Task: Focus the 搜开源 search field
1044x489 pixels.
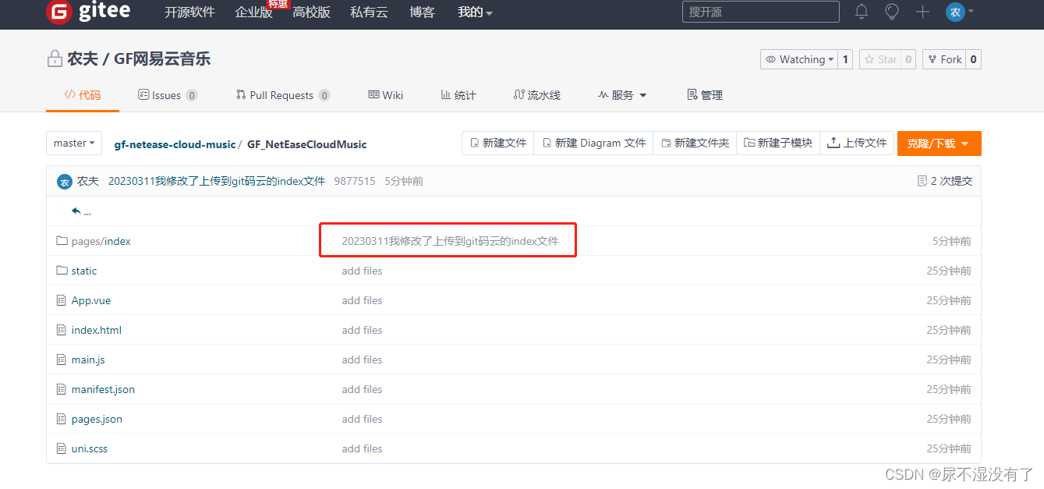Action: coord(761,12)
